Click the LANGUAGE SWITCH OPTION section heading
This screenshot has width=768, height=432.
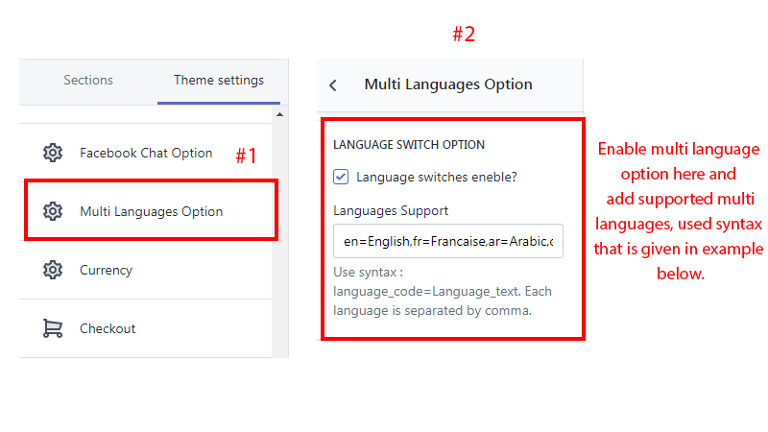pyautogui.click(x=409, y=145)
